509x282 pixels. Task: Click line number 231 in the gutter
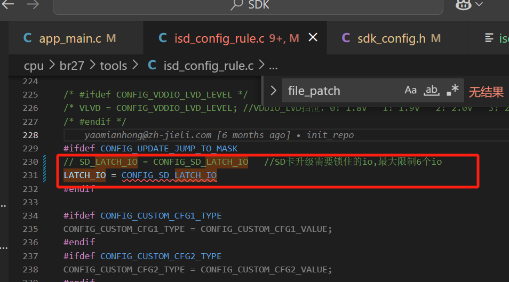click(30, 175)
